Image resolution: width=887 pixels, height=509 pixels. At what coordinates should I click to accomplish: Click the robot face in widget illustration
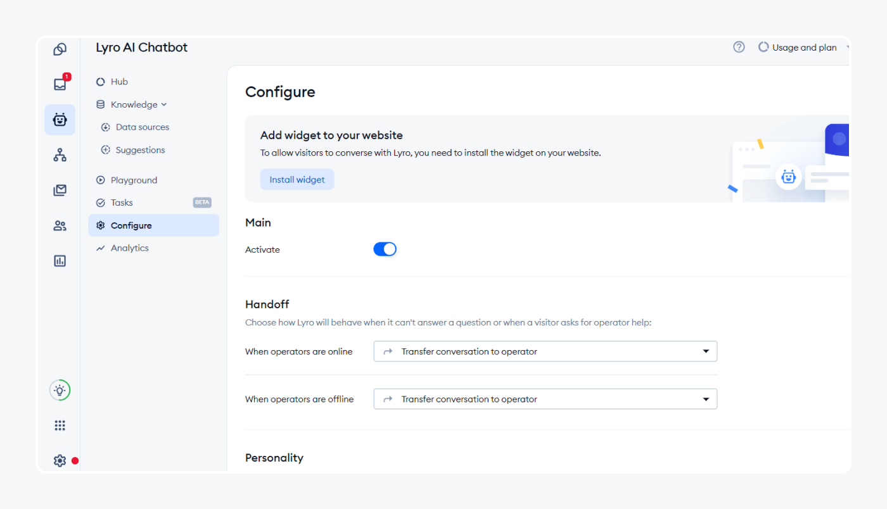[788, 177]
